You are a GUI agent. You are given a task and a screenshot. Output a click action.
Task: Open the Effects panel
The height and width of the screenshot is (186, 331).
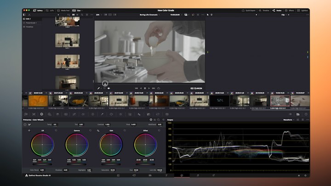290,10
